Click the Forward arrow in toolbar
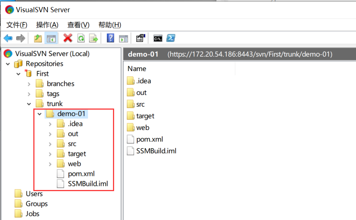The width and height of the screenshot is (356, 220). (x=21, y=38)
